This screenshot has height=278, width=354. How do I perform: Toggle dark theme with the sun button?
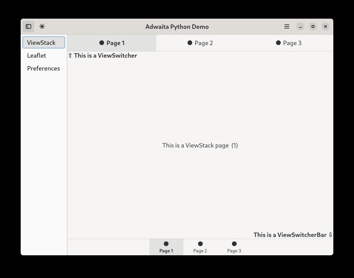point(42,26)
